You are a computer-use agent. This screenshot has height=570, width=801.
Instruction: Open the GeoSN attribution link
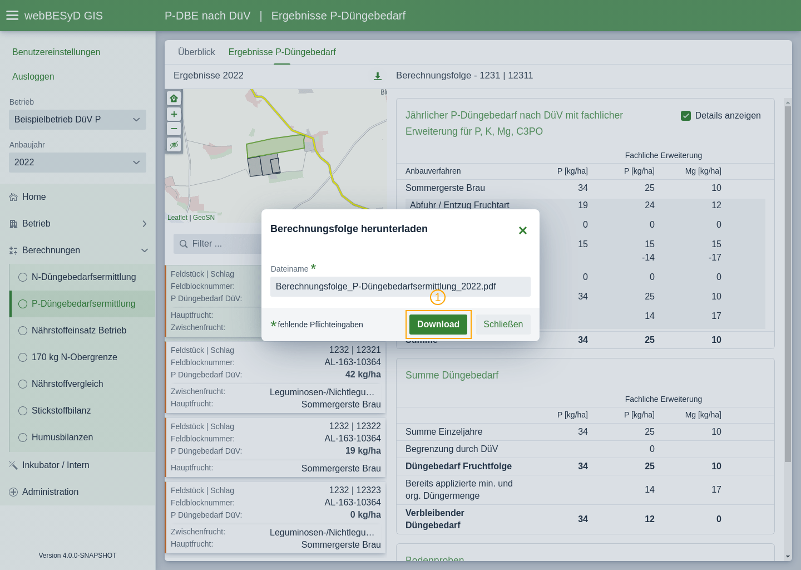204,218
